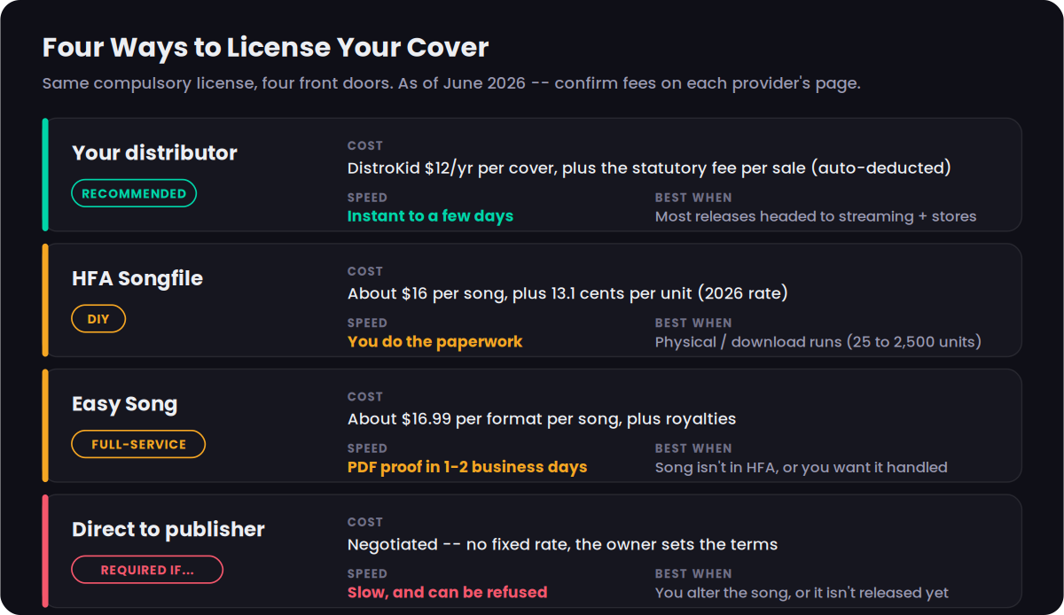Click the COST label in Direct to publisher card
The height and width of the screenshot is (615, 1064).
pos(365,522)
